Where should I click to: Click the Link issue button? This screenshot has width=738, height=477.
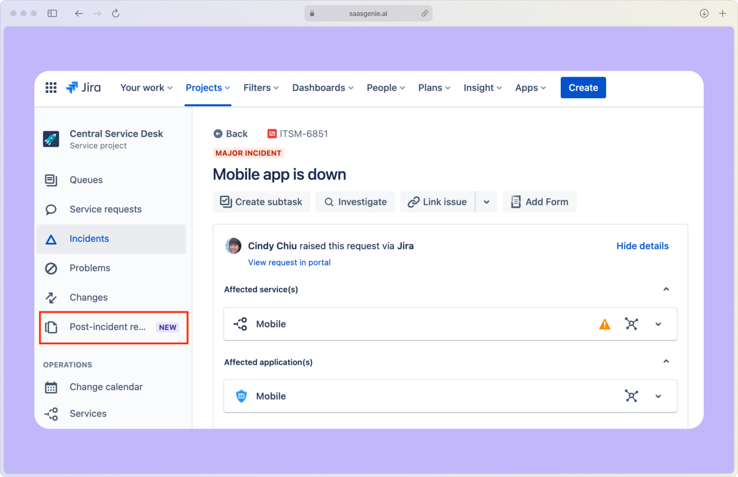coord(438,202)
